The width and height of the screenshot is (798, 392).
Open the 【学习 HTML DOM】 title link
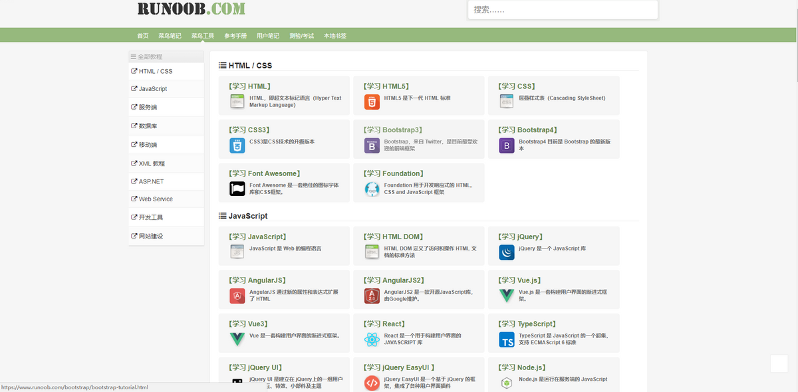[394, 237]
